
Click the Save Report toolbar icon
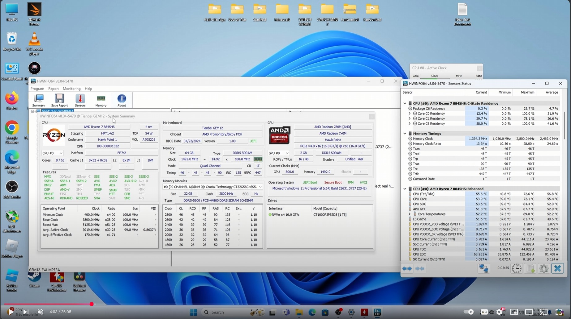pyautogui.click(x=59, y=100)
